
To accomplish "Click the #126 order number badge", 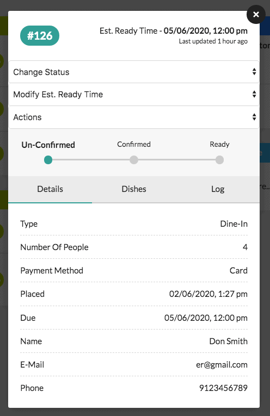I will [40, 35].
